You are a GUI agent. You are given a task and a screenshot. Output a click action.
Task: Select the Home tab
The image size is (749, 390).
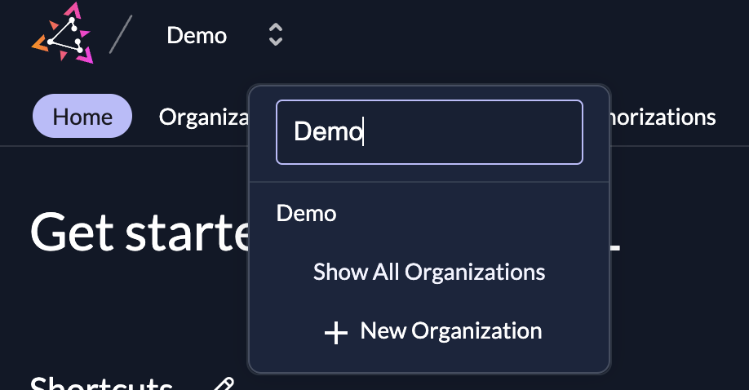click(x=82, y=117)
